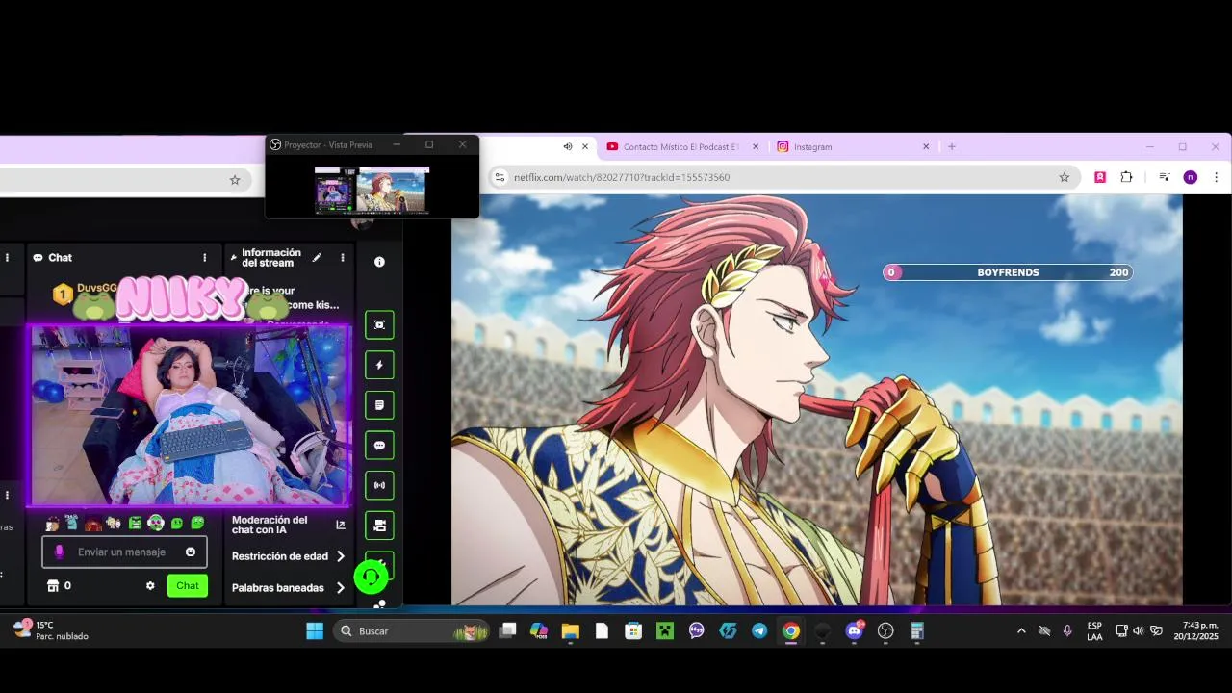Viewport: 1232px width, 693px height.
Task: Open the emoji picker in the message box
Action: pyautogui.click(x=191, y=552)
